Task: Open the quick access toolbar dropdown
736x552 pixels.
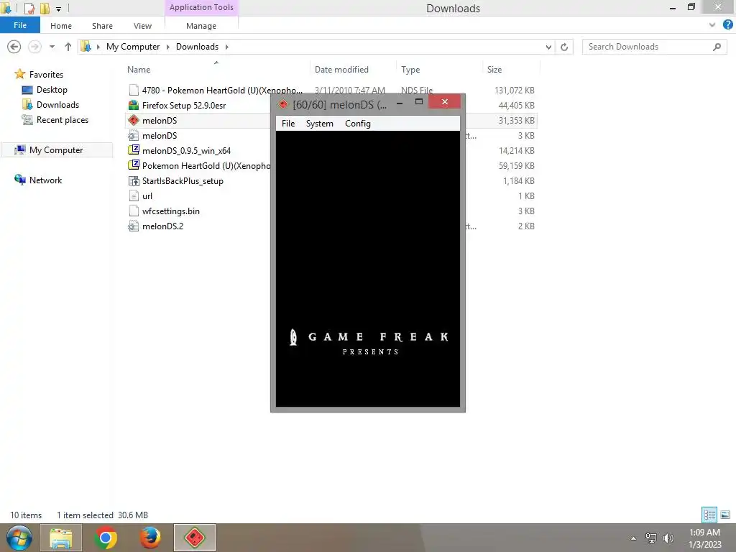Action: 59,9
